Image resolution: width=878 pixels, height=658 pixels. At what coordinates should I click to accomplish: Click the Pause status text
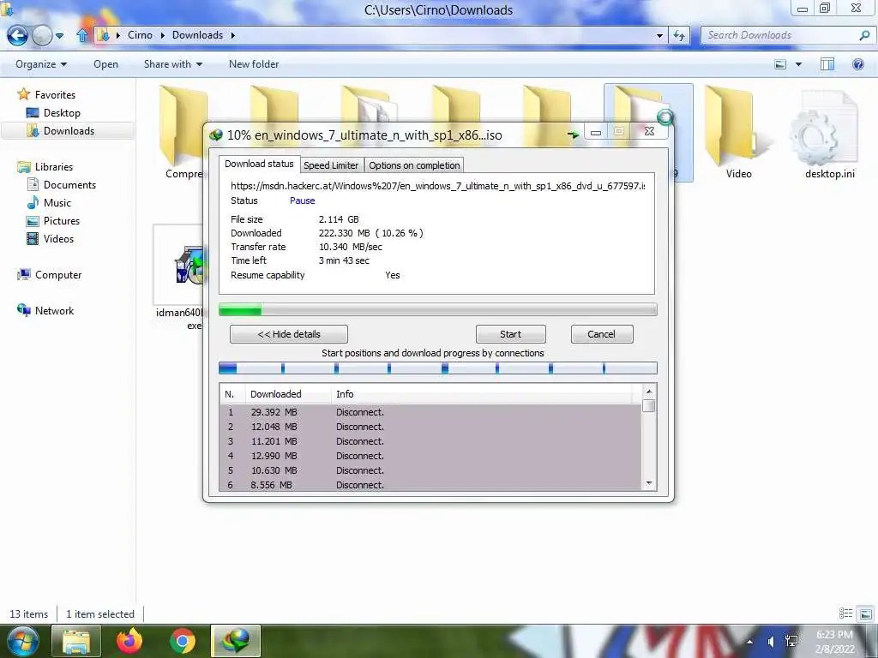(x=303, y=200)
